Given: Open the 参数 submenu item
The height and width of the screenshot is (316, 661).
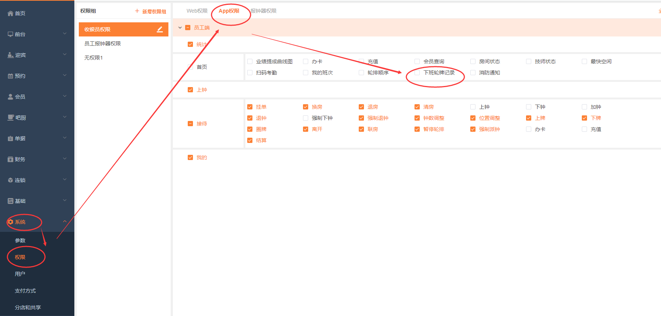Looking at the screenshot, I should coord(20,240).
